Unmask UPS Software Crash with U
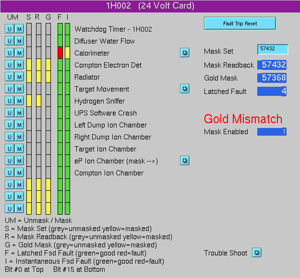 10,113
